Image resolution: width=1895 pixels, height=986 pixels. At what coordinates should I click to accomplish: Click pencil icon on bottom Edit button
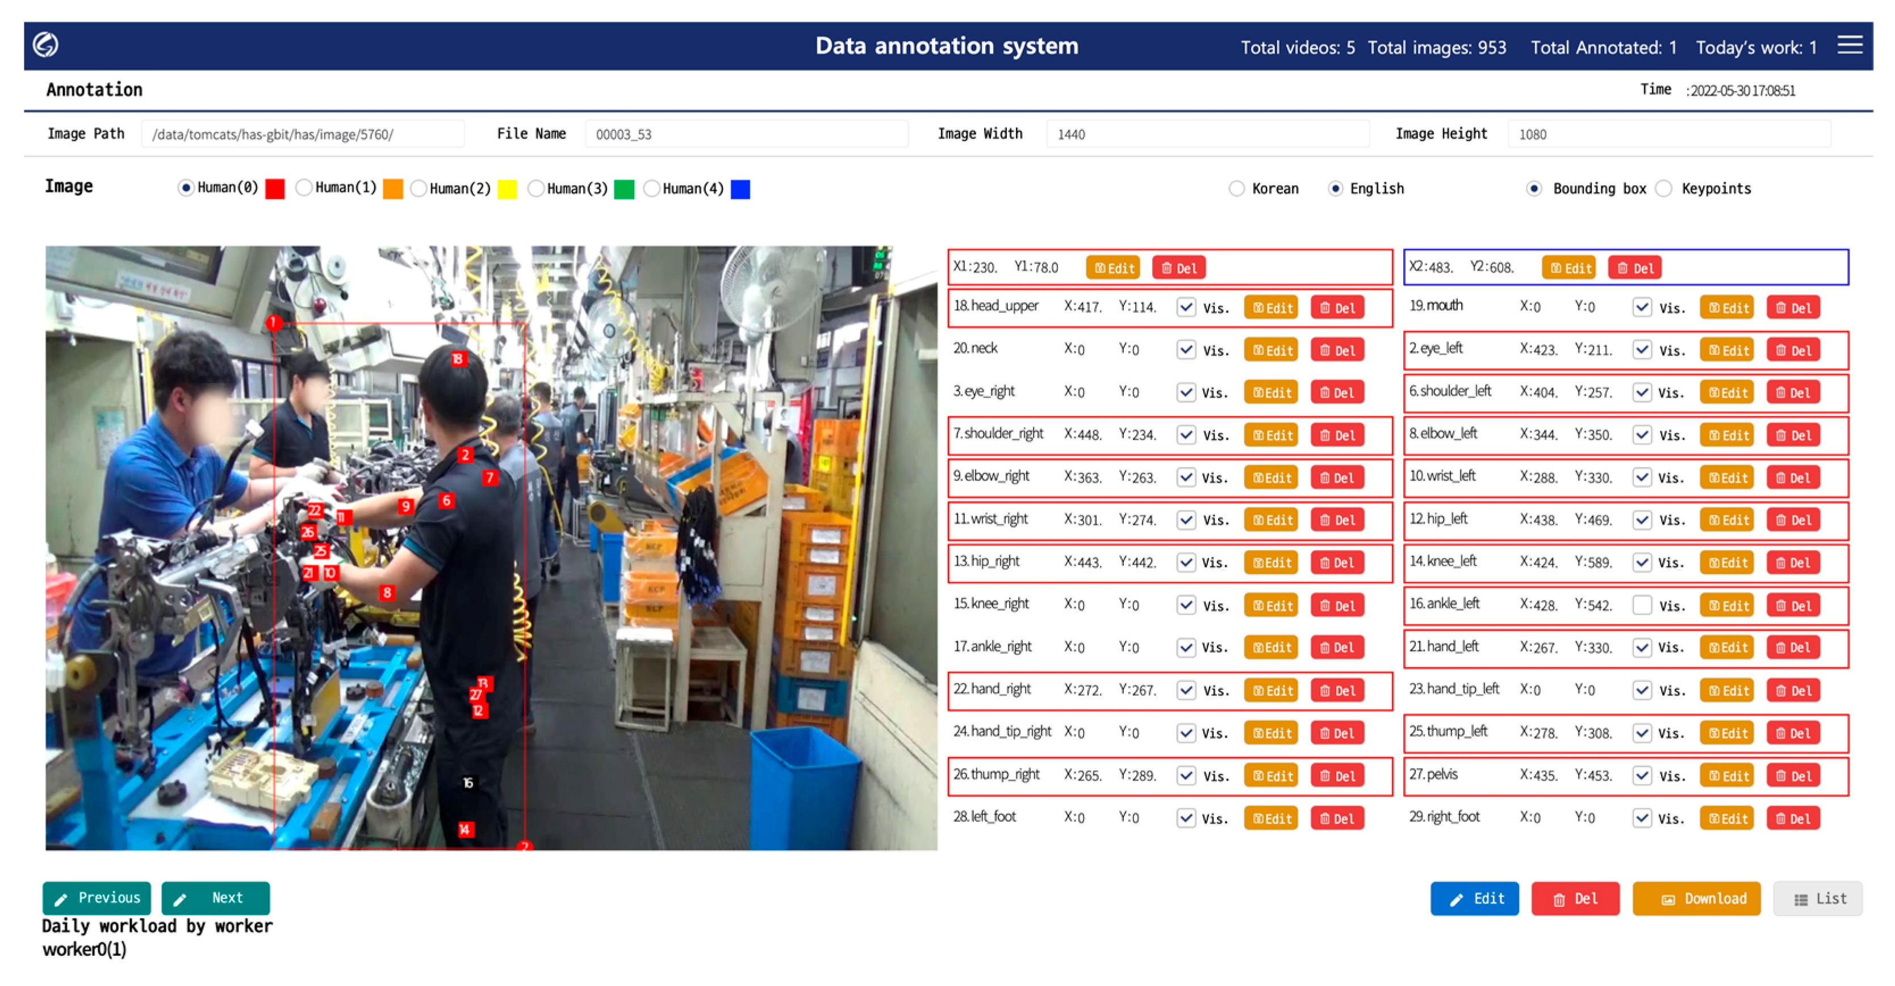1457,900
